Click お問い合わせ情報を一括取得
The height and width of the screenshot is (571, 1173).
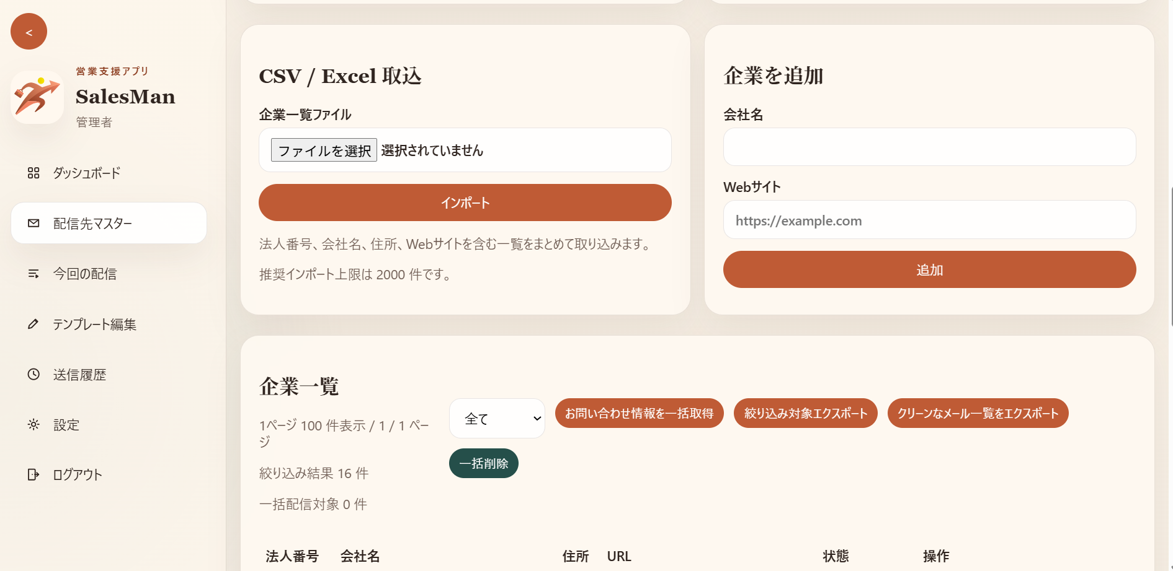[x=639, y=413]
